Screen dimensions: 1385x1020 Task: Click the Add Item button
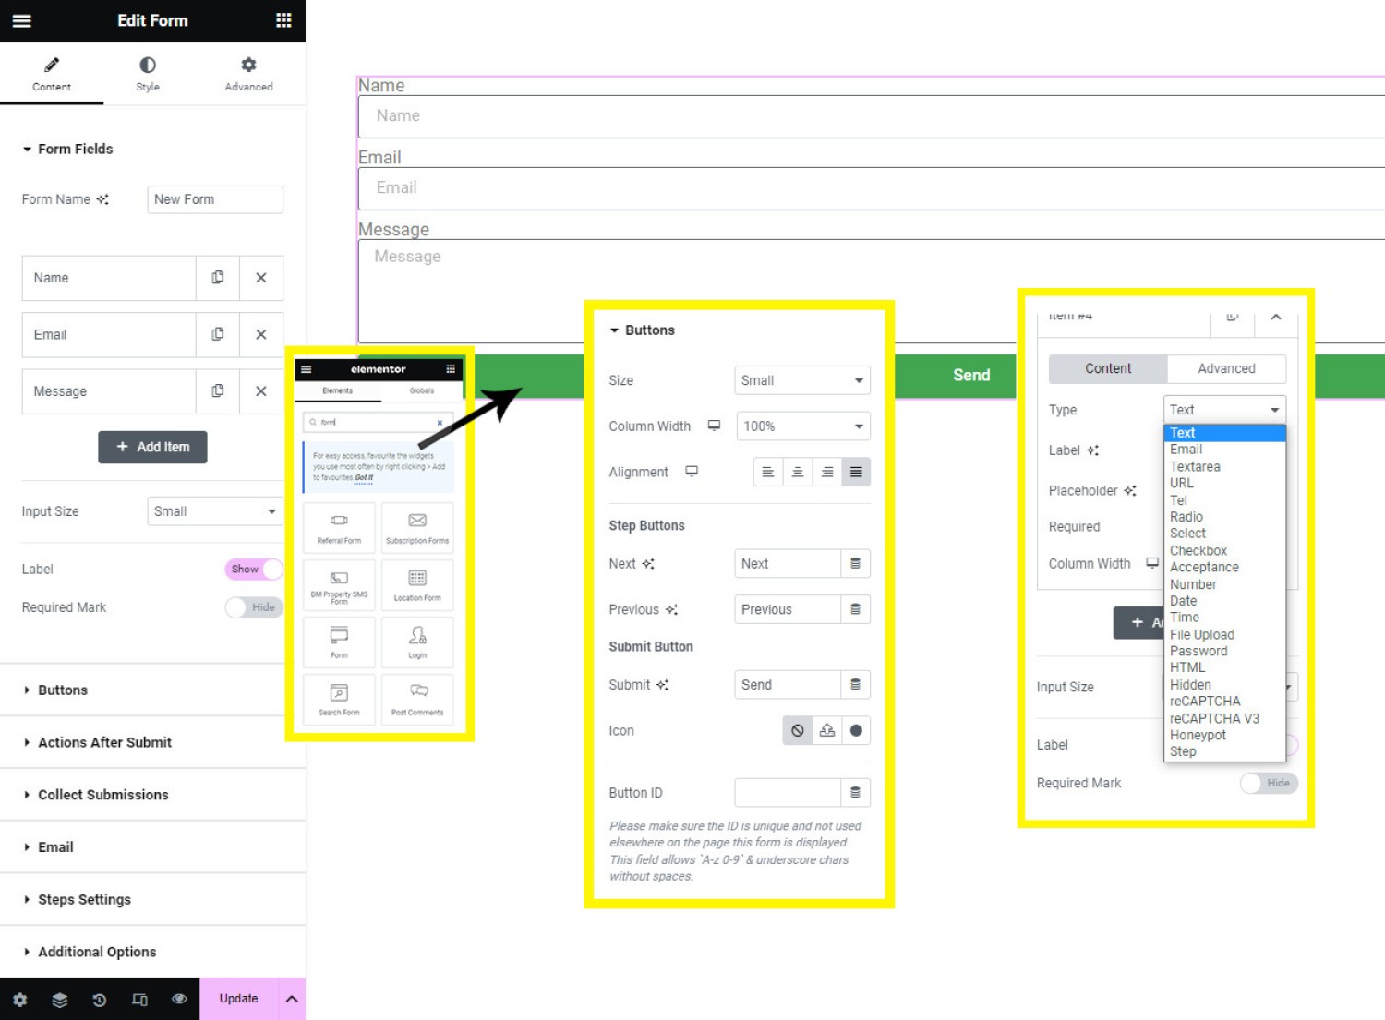pos(152,447)
